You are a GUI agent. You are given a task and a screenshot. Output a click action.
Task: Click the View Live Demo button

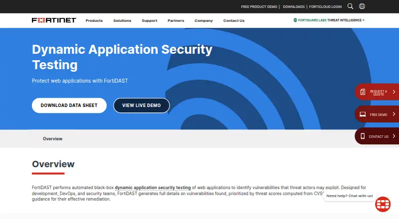point(142,106)
